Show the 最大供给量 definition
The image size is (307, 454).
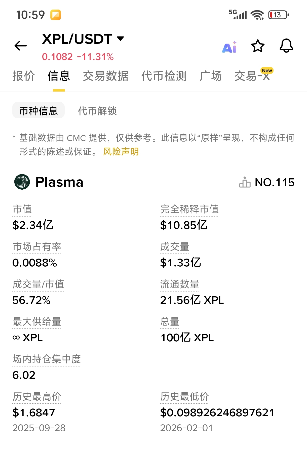tap(37, 322)
